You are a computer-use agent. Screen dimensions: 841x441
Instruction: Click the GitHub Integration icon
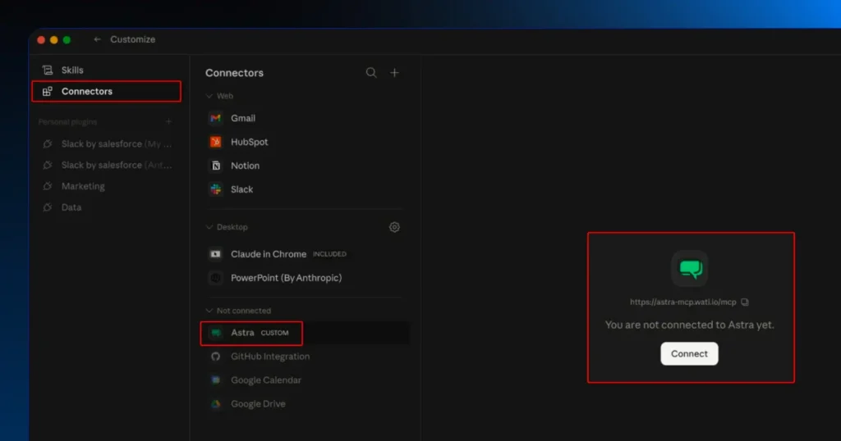(x=216, y=357)
